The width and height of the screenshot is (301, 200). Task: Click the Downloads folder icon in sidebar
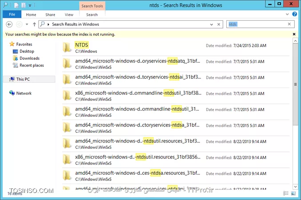tap(15, 58)
